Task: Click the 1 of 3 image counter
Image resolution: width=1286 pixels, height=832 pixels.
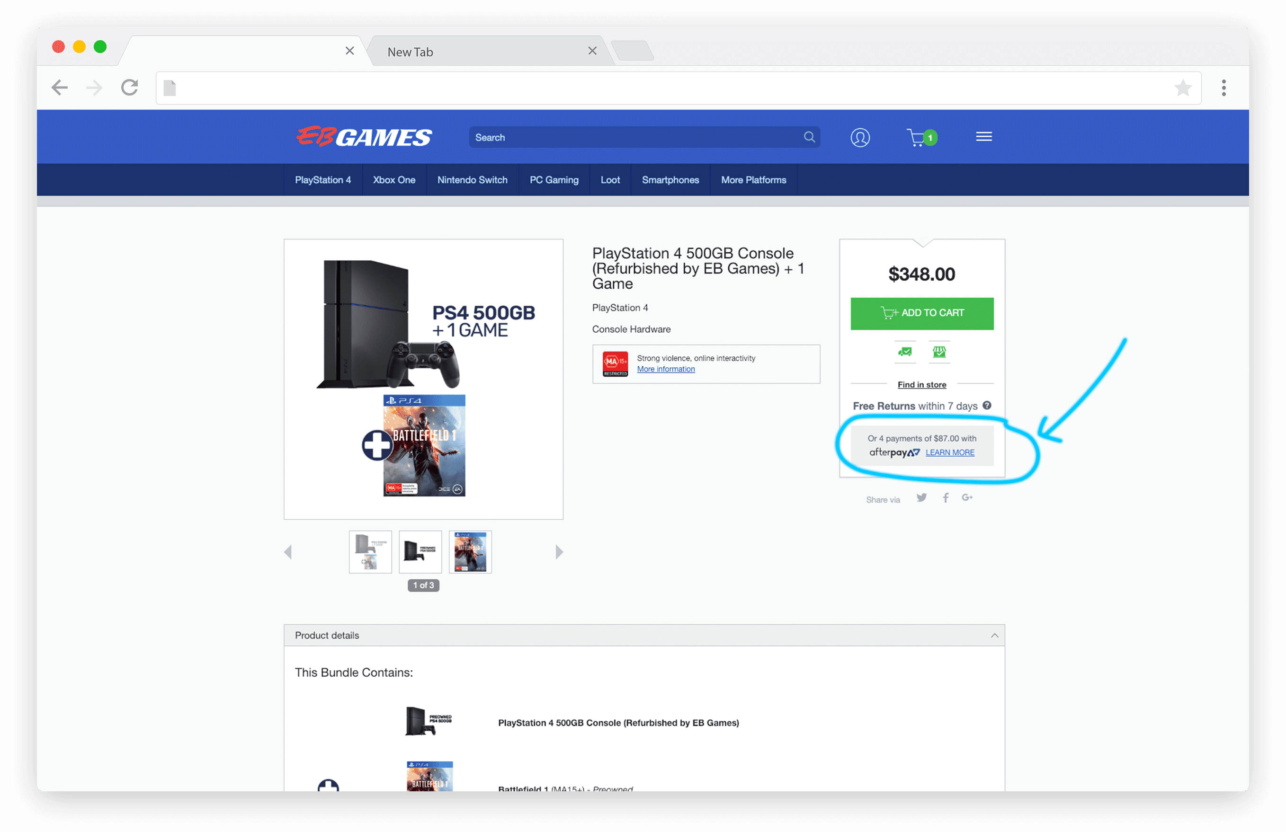Action: (424, 585)
